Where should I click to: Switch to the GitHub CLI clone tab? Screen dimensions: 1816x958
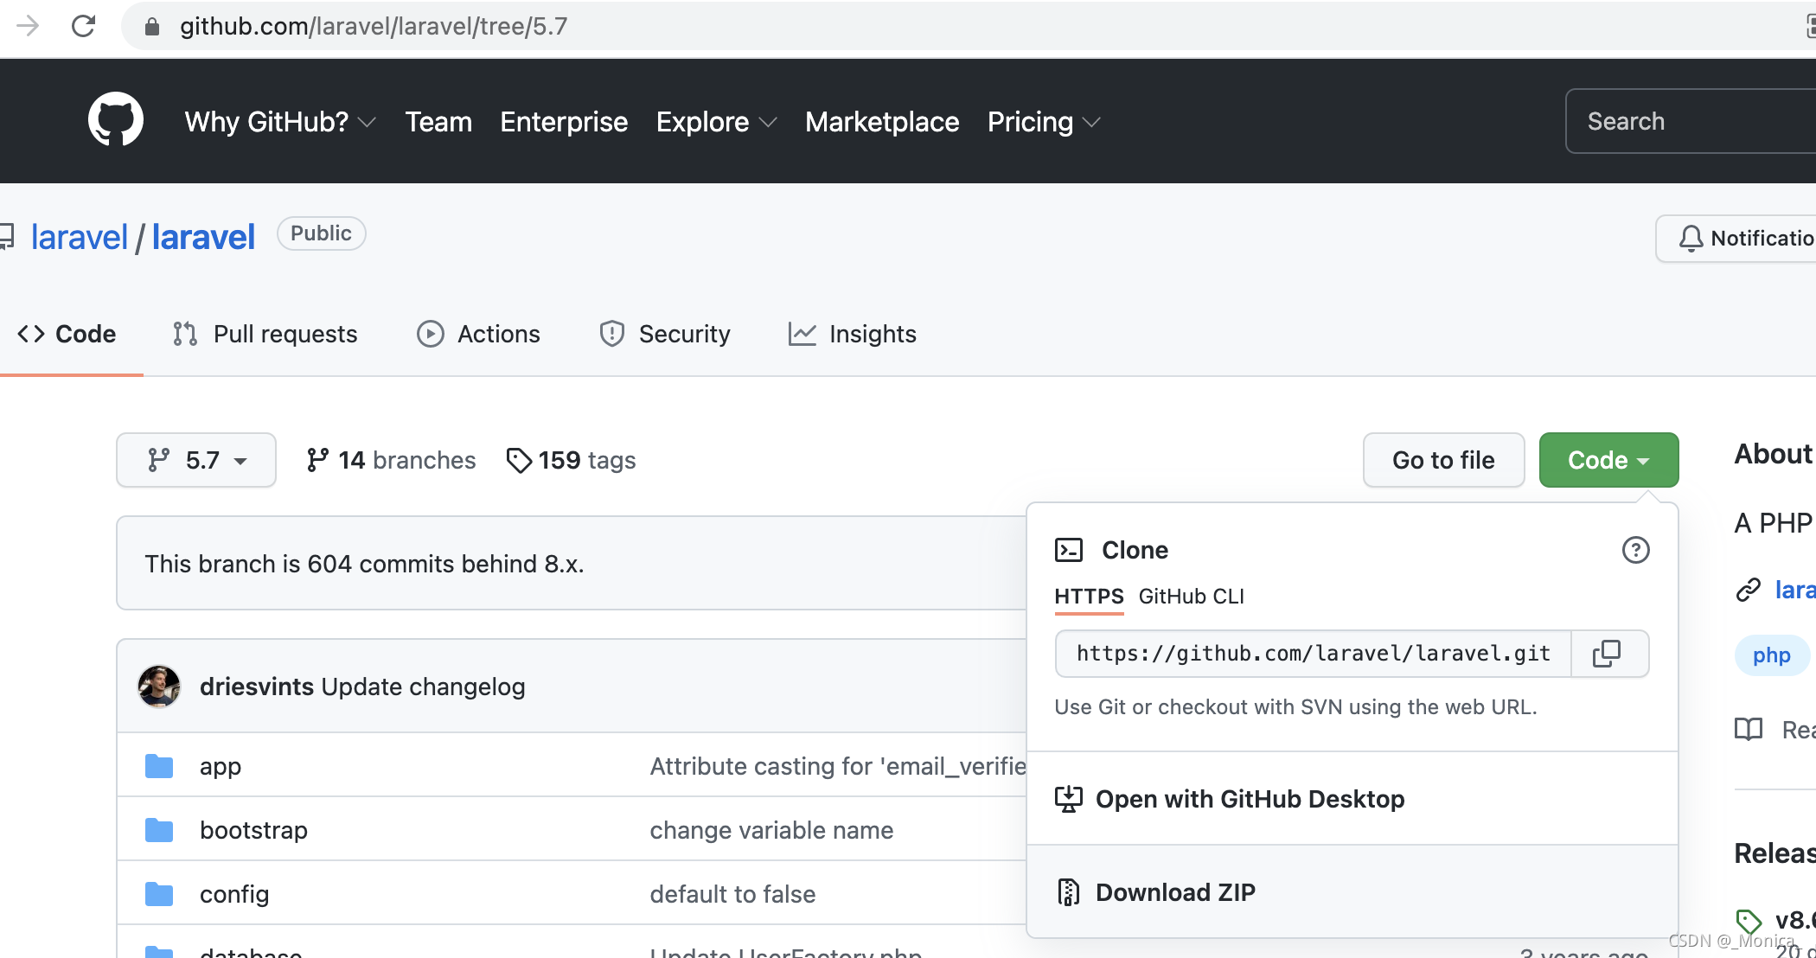point(1191,597)
